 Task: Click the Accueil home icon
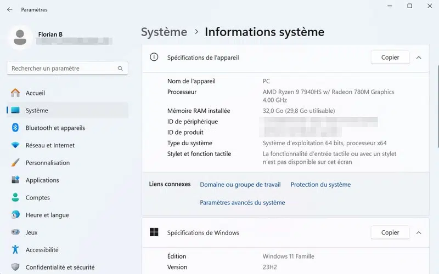15,93
